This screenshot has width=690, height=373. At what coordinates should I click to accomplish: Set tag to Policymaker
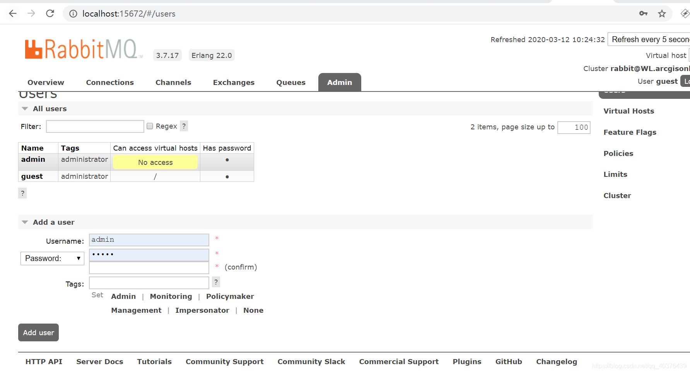coord(230,296)
